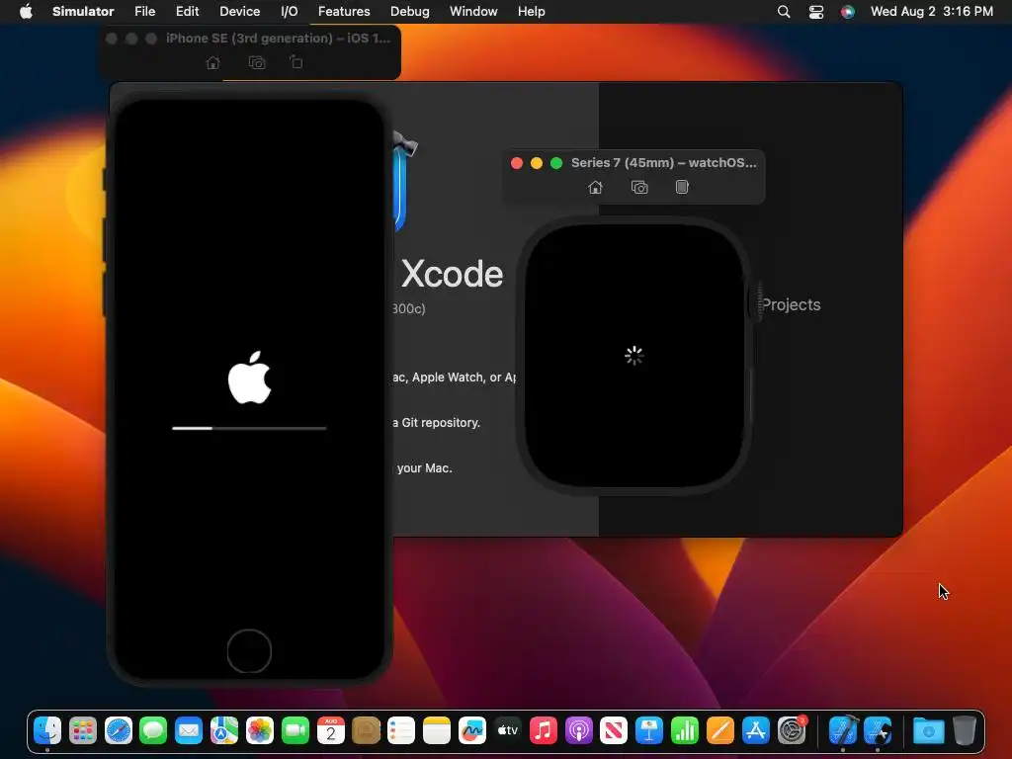
Task: Open Music from the Dock
Action: coord(543,730)
